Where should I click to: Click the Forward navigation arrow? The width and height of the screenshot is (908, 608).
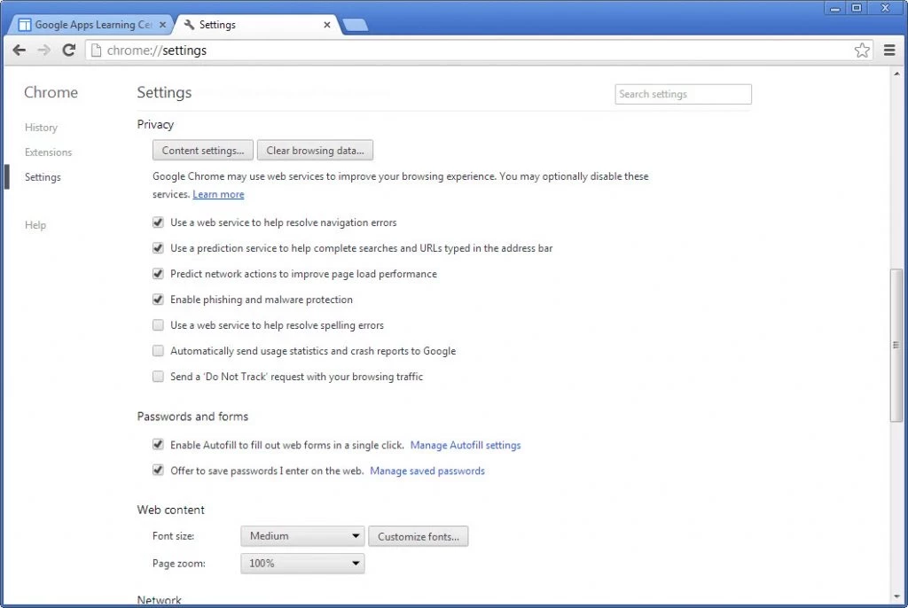43,51
